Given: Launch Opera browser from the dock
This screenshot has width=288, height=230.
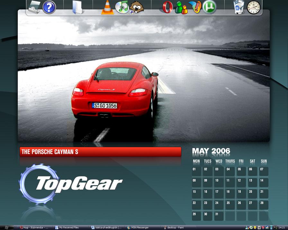Looking at the screenshot, I should click(x=167, y=7).
